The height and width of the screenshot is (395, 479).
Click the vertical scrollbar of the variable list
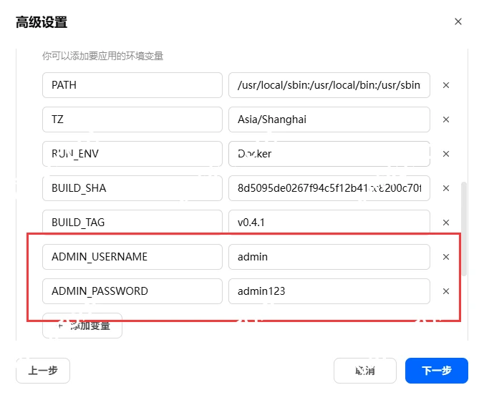[465, 229]
